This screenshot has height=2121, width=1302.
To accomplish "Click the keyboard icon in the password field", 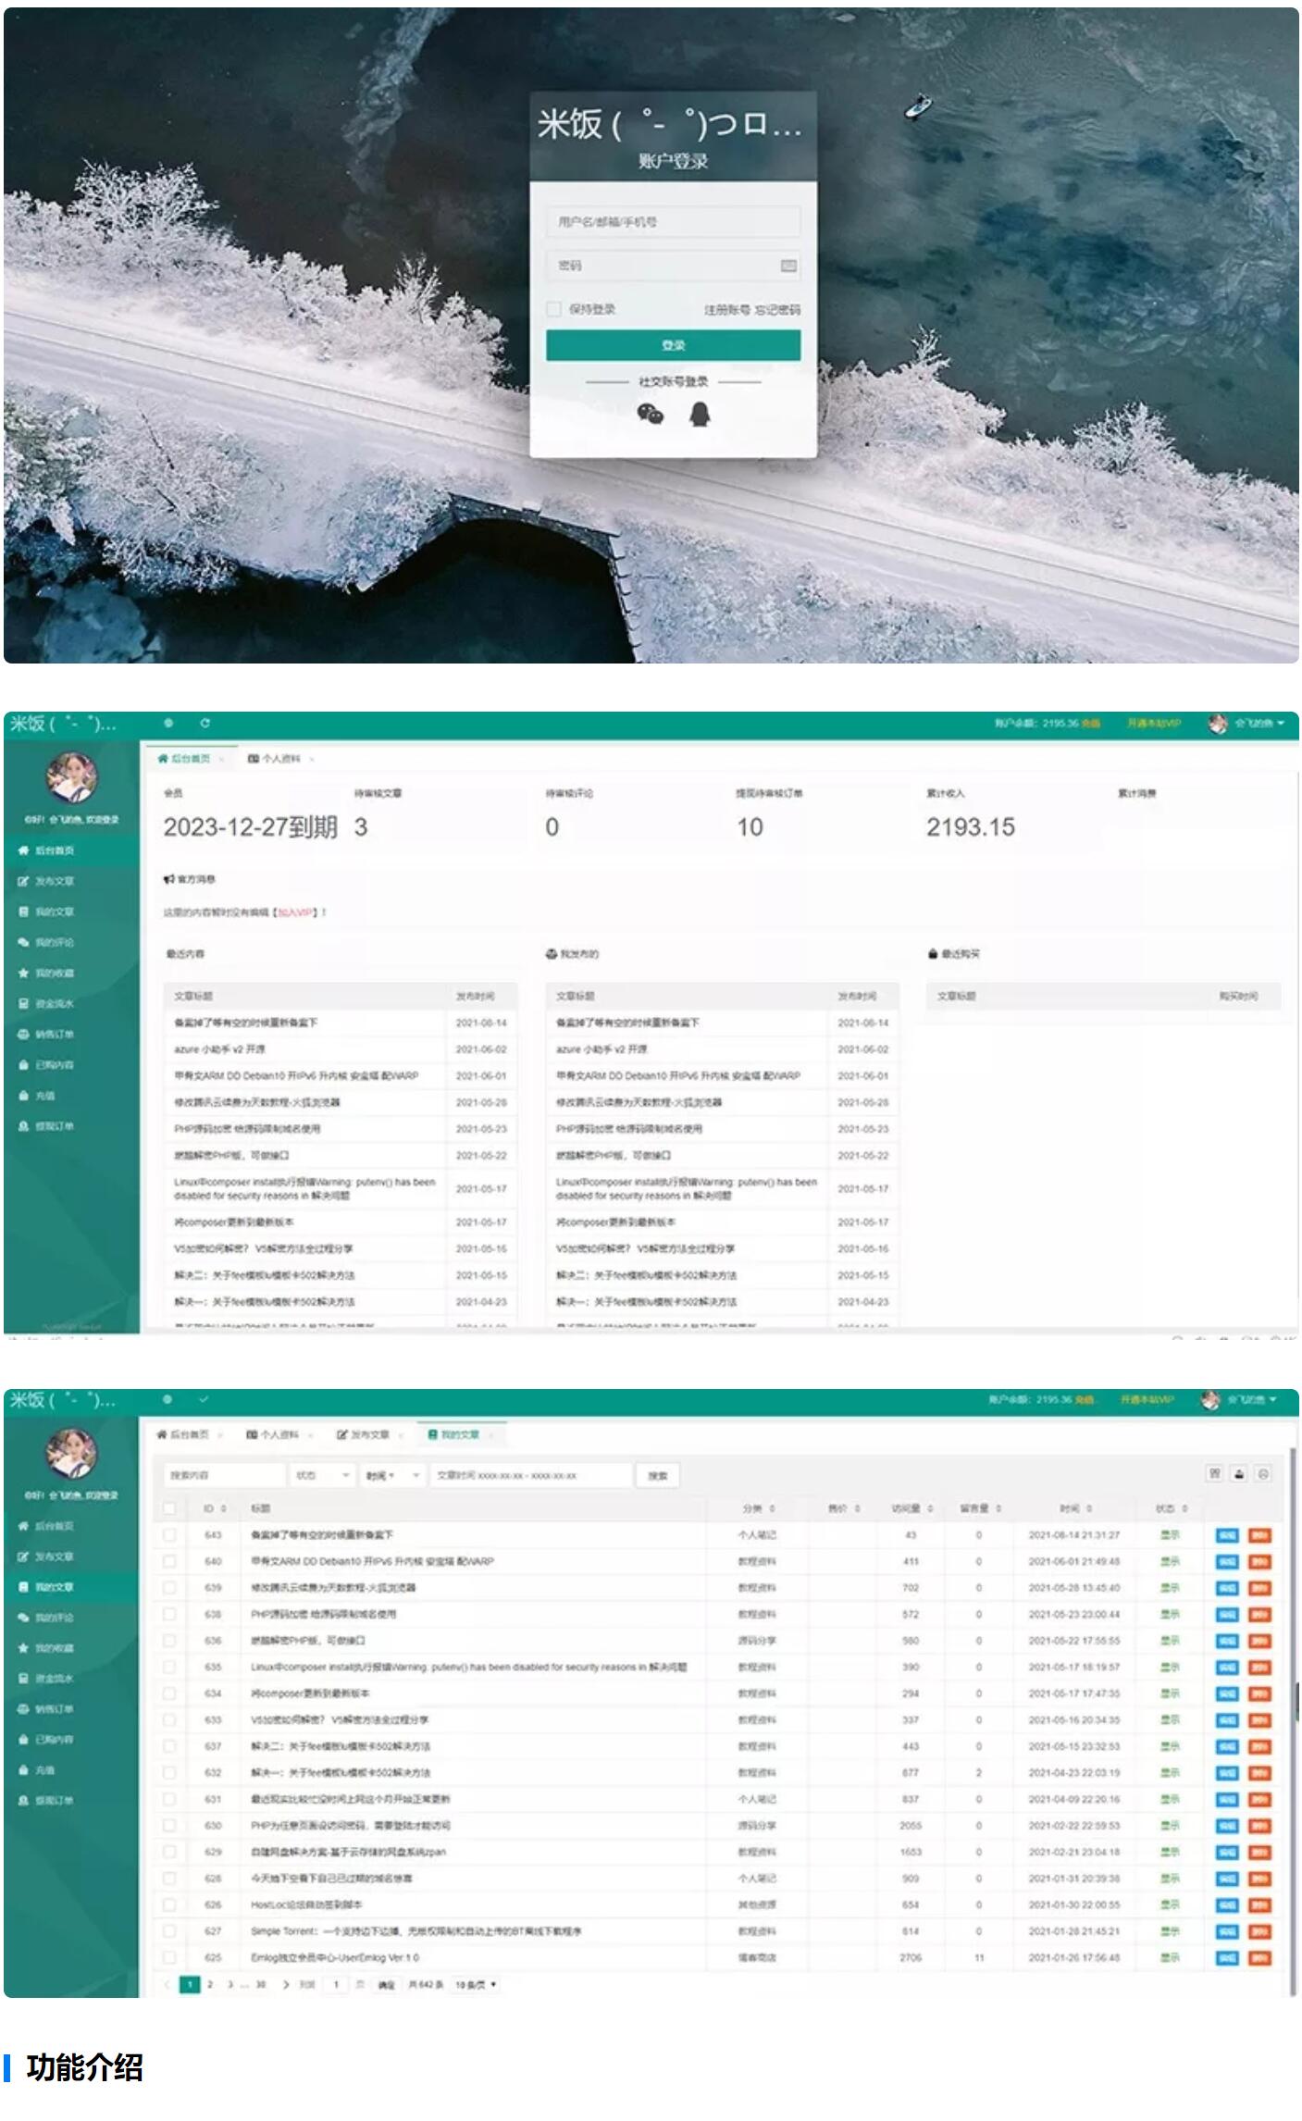I will (787, 267).
